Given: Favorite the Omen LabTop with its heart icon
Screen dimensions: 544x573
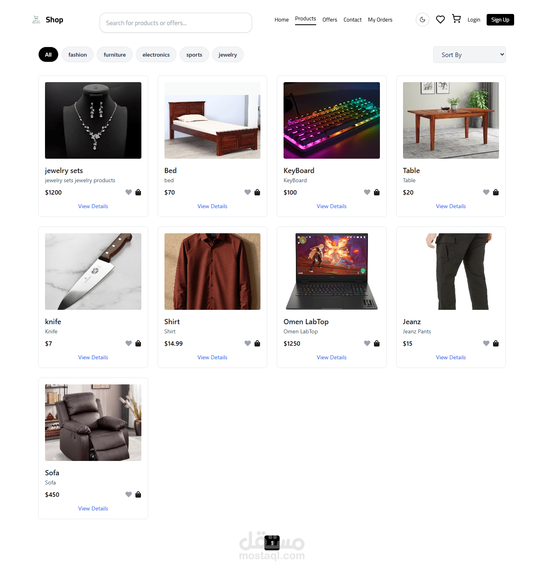Looking at the screenshot, I should point(367,343).
